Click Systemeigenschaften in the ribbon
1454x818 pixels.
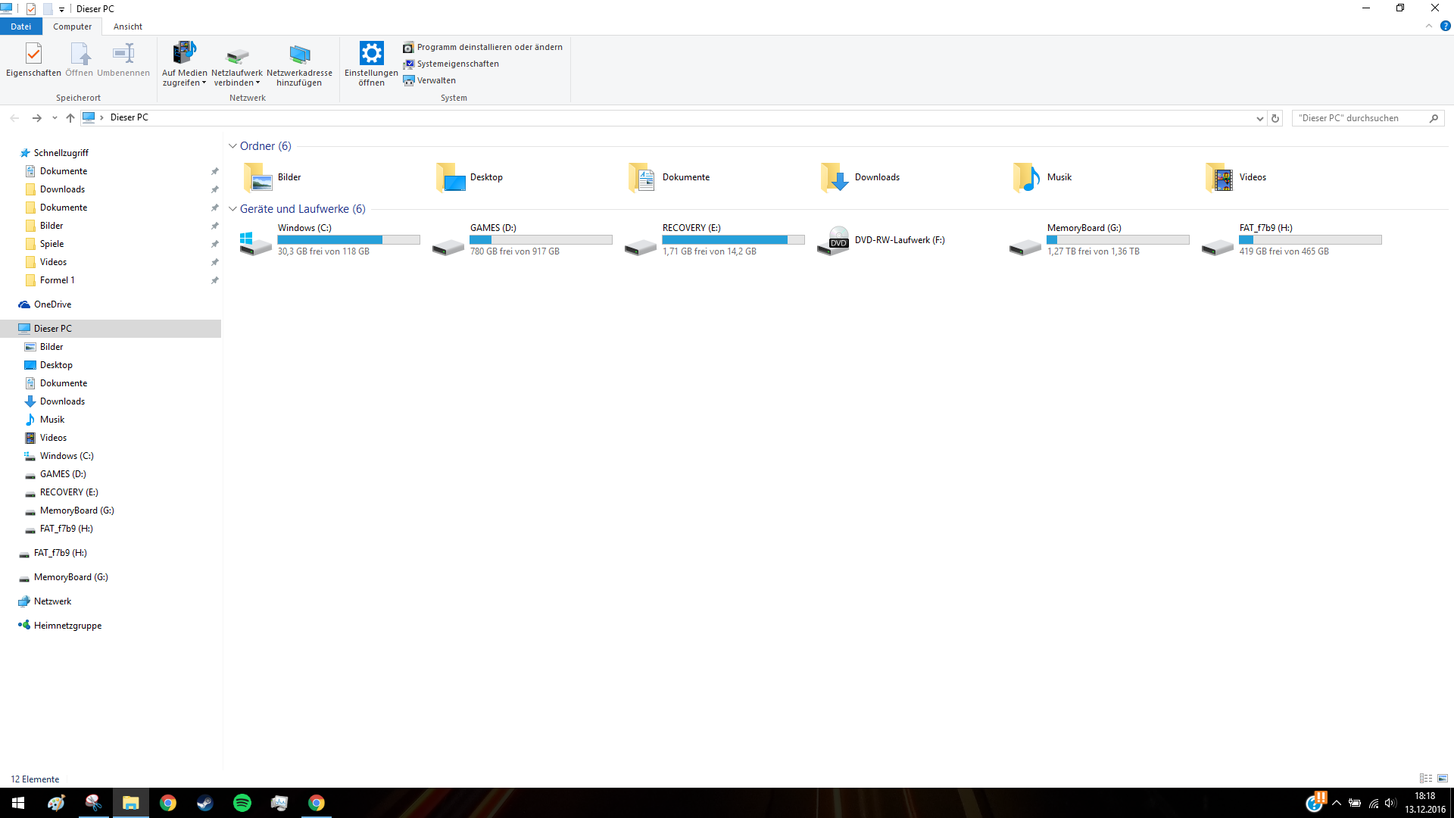click(x=457, y=64)
